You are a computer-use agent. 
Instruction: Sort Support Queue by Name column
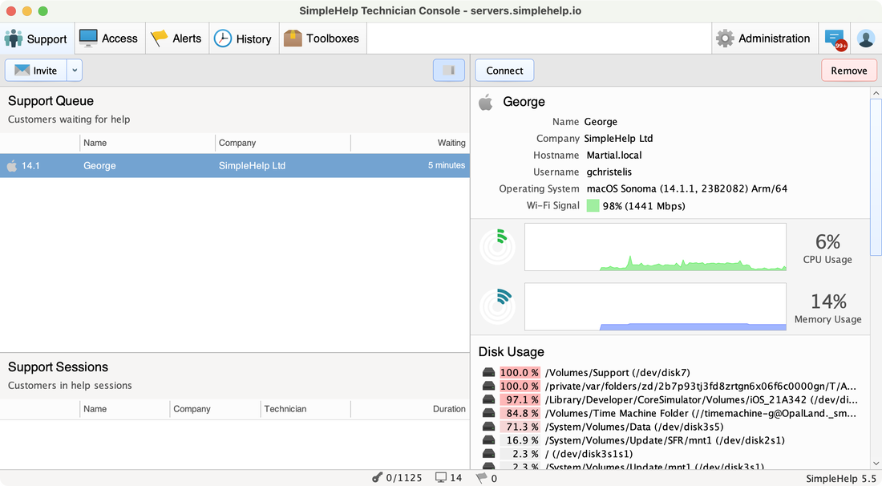(x=148, y=143)
